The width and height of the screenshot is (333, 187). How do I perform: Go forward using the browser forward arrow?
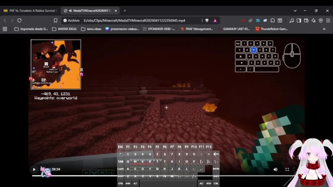pyautogui.click(x=12, y=21)
